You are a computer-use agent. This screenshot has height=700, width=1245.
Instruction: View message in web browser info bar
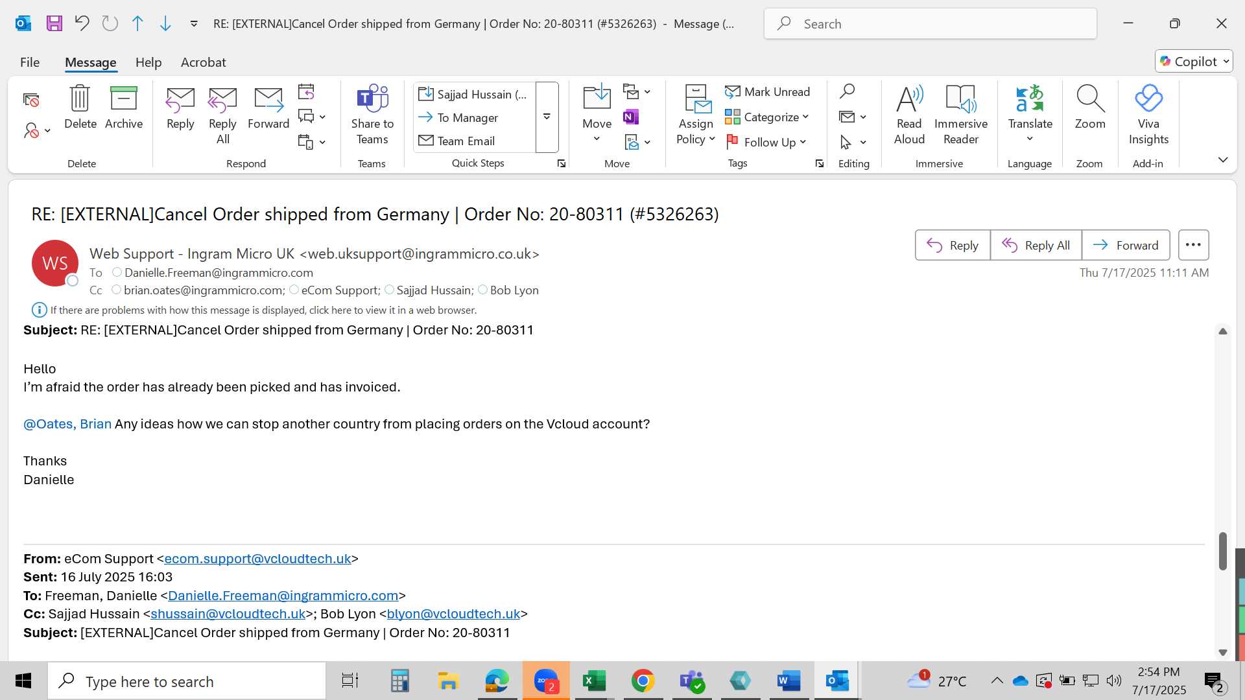coord(263,310)
